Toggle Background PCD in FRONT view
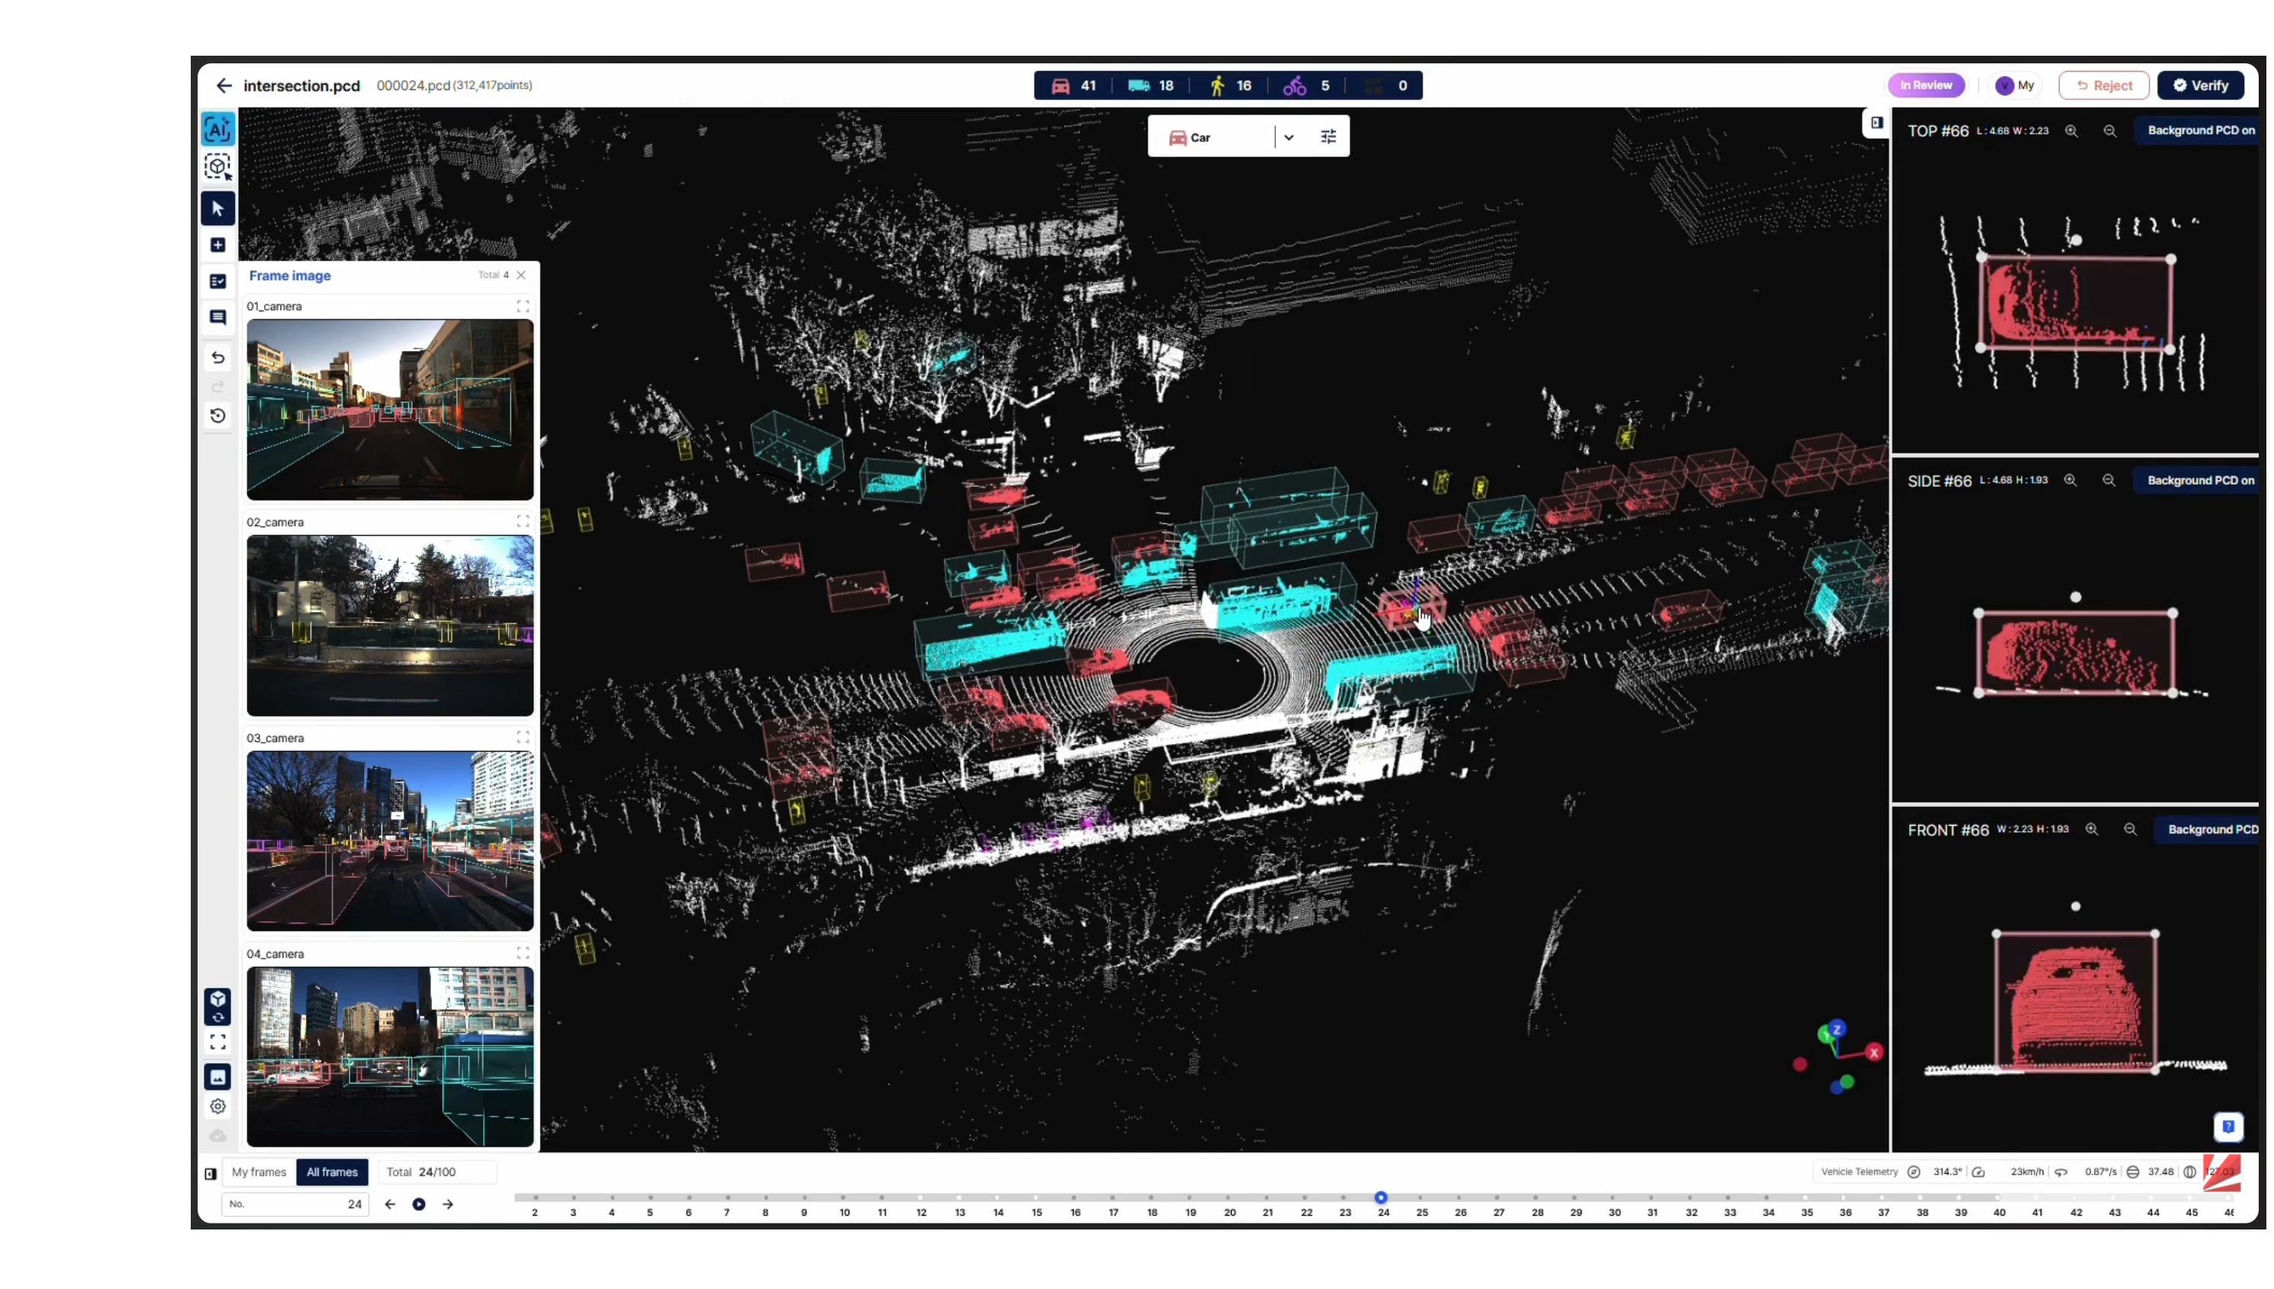The image size is (2274, 1289). 2208,830
